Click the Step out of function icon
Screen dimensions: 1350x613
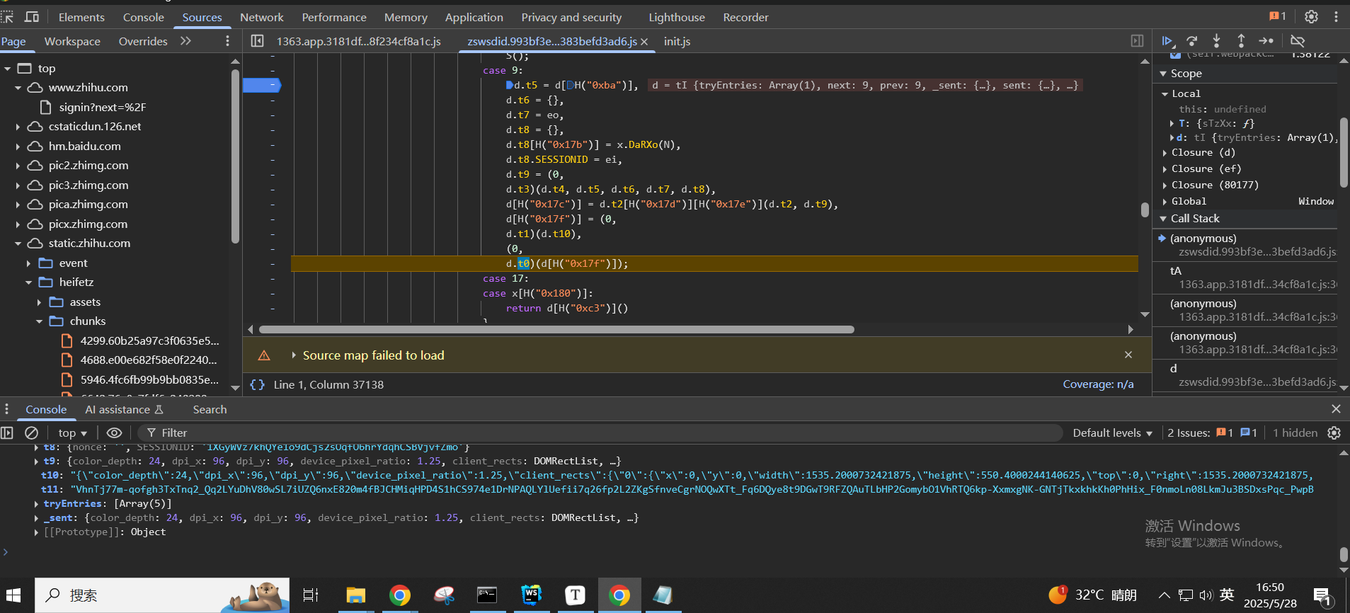(x=1241, y=41)
